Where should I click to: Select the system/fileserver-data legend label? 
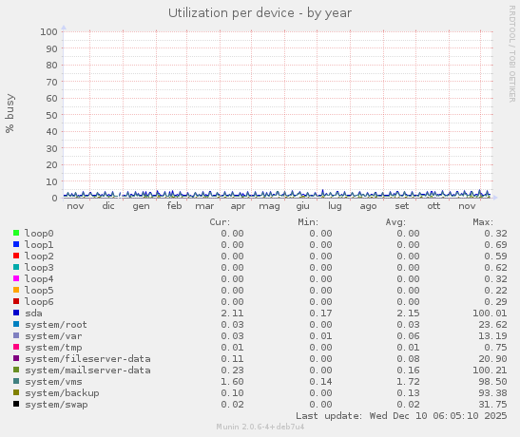click(87, 358)
